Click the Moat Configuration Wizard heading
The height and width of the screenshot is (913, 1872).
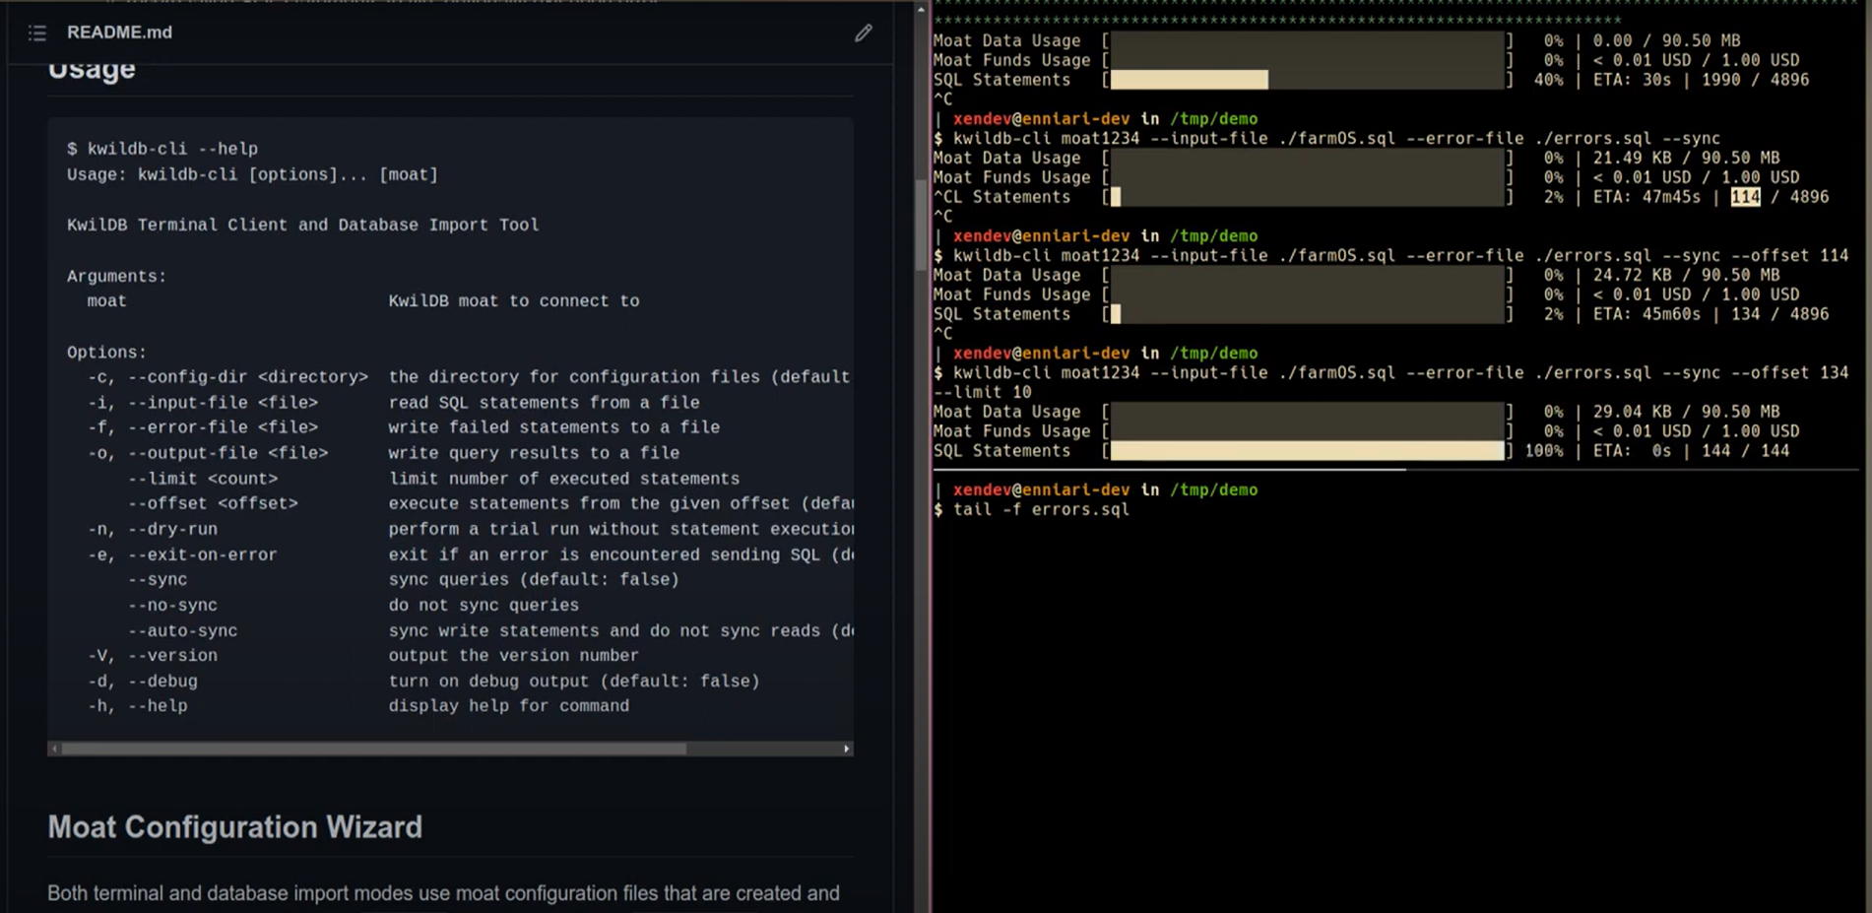pos(235,826)
